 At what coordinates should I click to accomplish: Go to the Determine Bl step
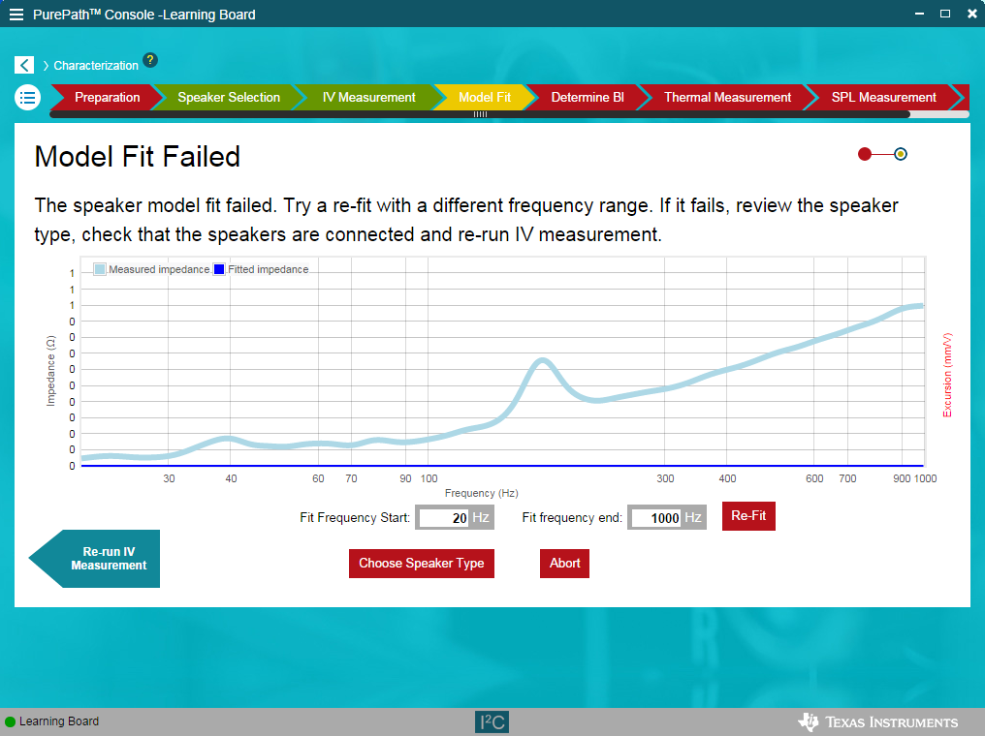(588, 97)
